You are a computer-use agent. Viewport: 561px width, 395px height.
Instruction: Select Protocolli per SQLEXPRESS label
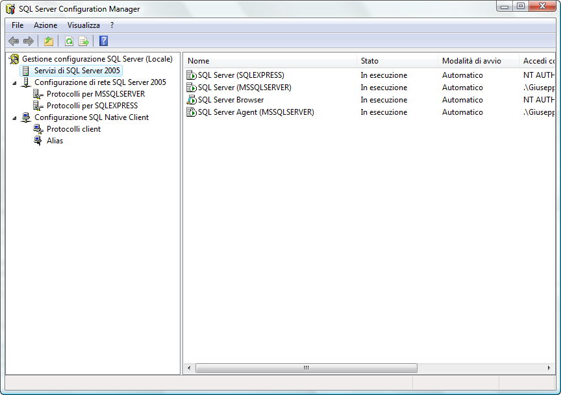tap(92, 106)
